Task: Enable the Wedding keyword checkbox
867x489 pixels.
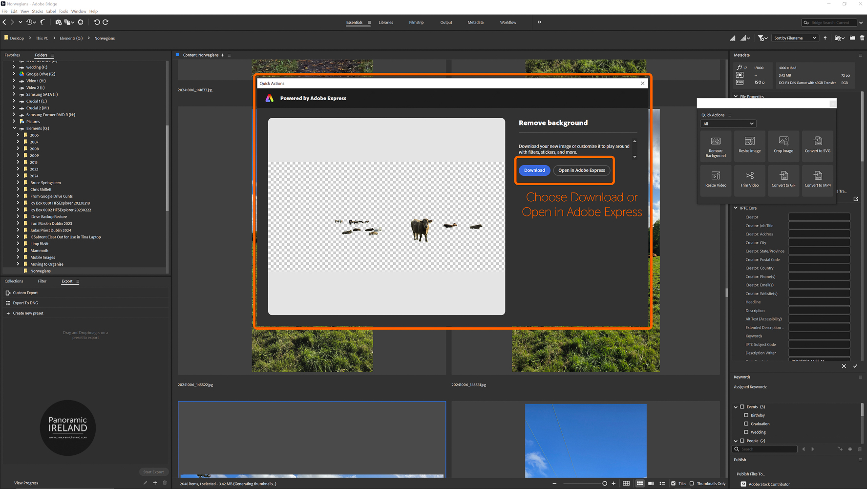Action: (x=746, y=432)
